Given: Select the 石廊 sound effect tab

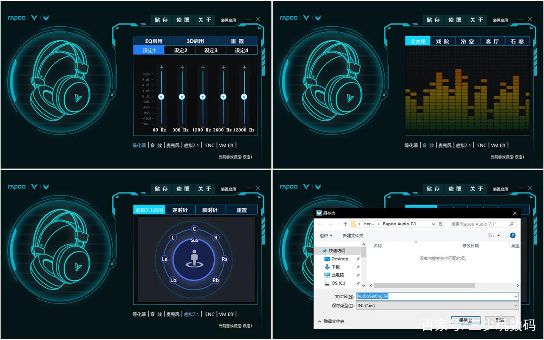Looking at the screenshot, I should coord(517,41).
